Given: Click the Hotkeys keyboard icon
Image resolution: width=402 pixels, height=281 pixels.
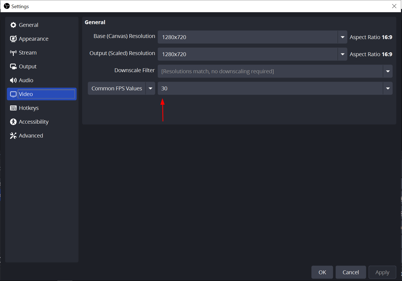Looking at the screenshot, I should [x=13, y=108].
